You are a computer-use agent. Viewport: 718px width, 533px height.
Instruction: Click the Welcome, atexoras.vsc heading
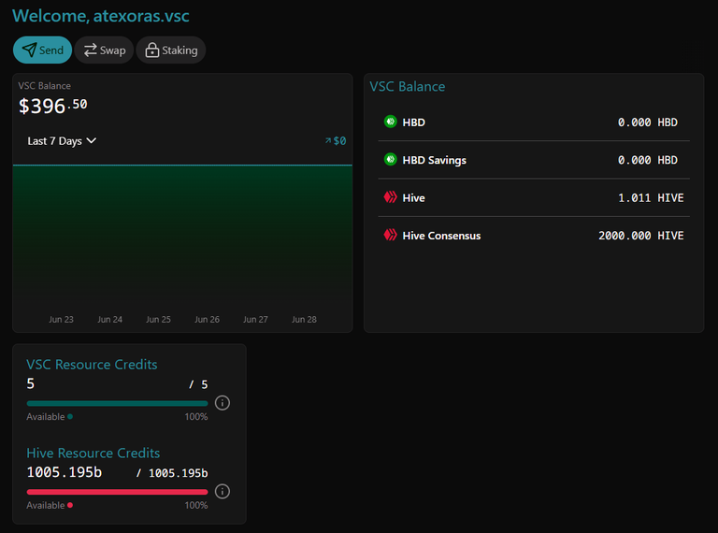coord(101,16)
